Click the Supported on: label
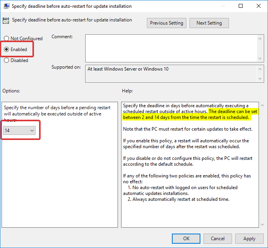Screen dimensions: 268x248 tap(66, 67)
